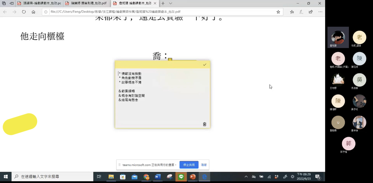Open Edge Settings and more menu

pyautogui.click(x=320, y=12)
